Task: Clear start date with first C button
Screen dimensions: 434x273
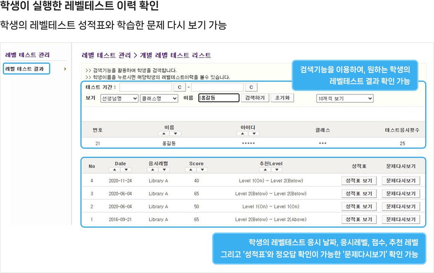Action: pyautogui.click(x=179, y=87)
